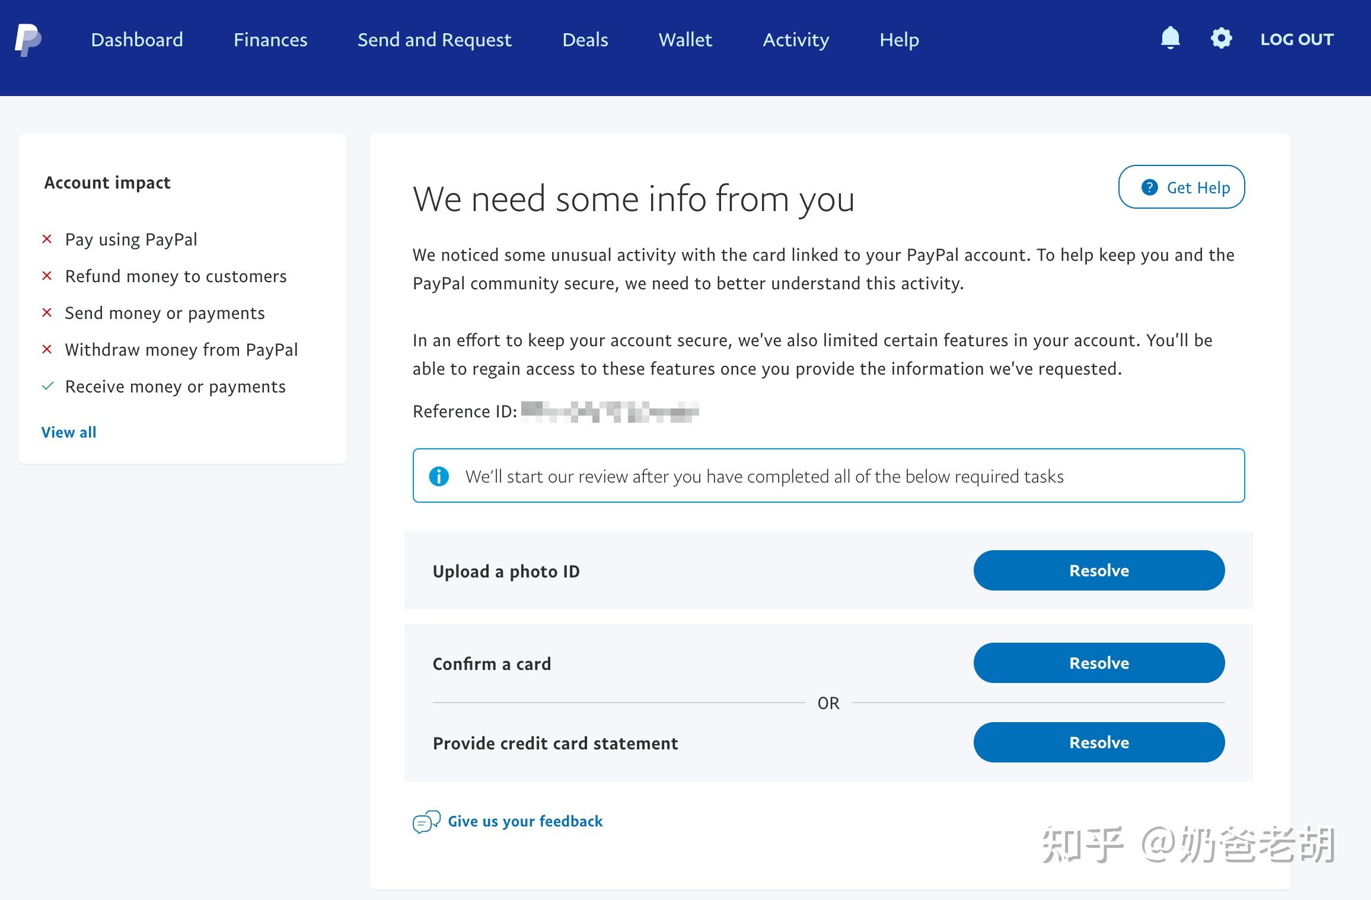Open the Help menu
The height and width of the screenshot is (900, 1371).
(899, 40)
